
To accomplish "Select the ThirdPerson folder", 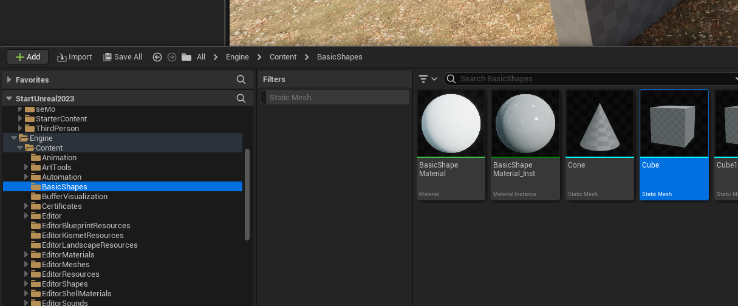I will [57, 129].
